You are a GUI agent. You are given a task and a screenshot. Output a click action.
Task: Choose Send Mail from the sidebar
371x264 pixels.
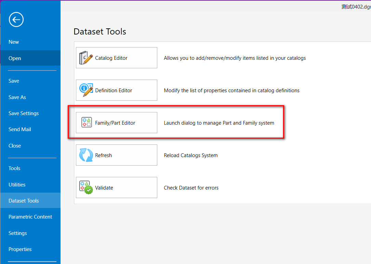click(20, 129)
